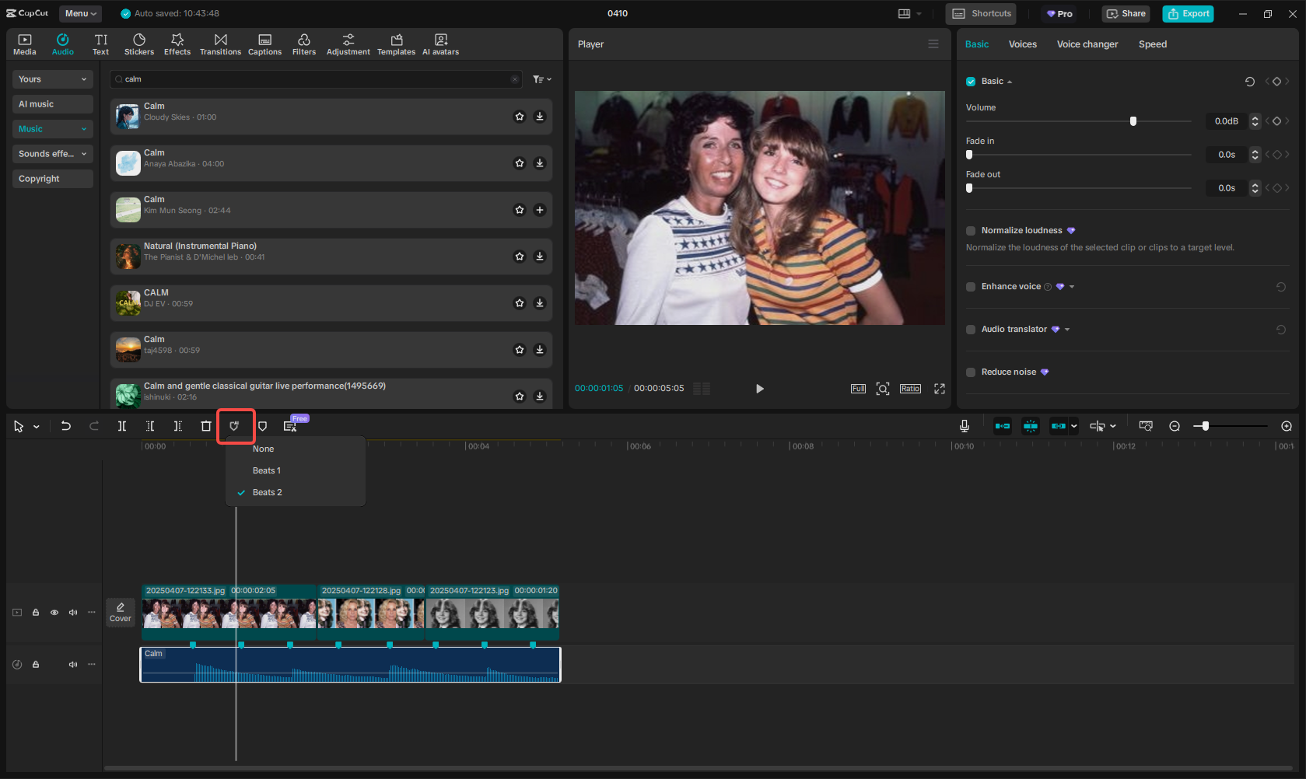Image resolution: width=1306 pixels, height=779 pixels.
Task: Click the Delete trash icon in timeline
Action: coord(206,426)
